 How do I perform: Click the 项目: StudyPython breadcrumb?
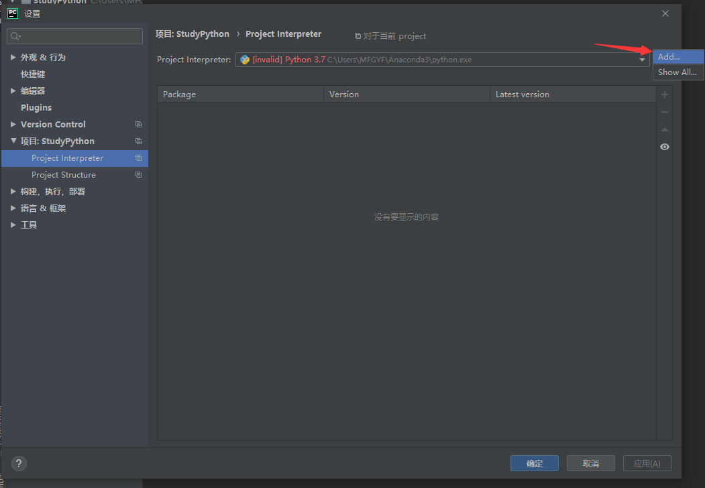[x=193, y=34]
